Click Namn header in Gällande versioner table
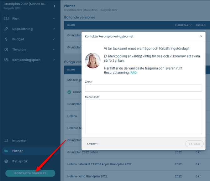Viewport: 210px width, 181px height. 71,25
